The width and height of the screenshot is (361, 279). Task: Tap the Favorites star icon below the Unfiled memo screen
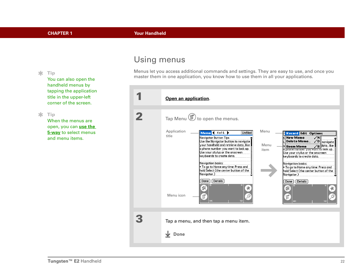click(x=248, y=188)
